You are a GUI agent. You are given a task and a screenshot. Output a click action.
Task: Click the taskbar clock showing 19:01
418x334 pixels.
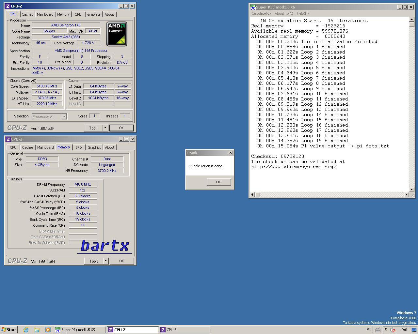pyautogui.click(x=404, y=330)
